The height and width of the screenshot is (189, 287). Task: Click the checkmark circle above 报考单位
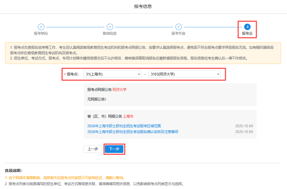coord(41,27)
